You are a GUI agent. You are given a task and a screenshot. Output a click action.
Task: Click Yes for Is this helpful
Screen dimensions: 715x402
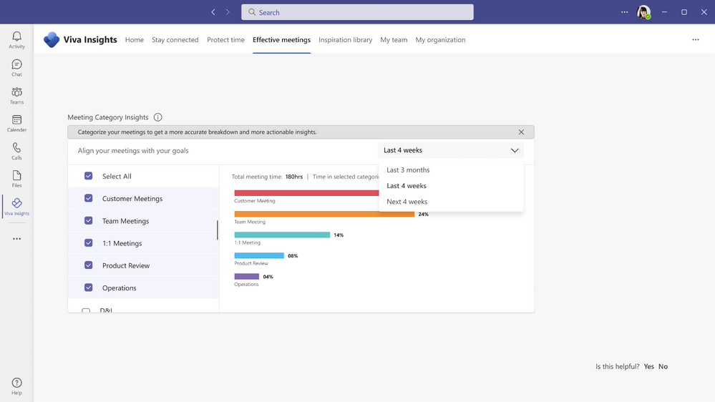click(x=648, y=366)
